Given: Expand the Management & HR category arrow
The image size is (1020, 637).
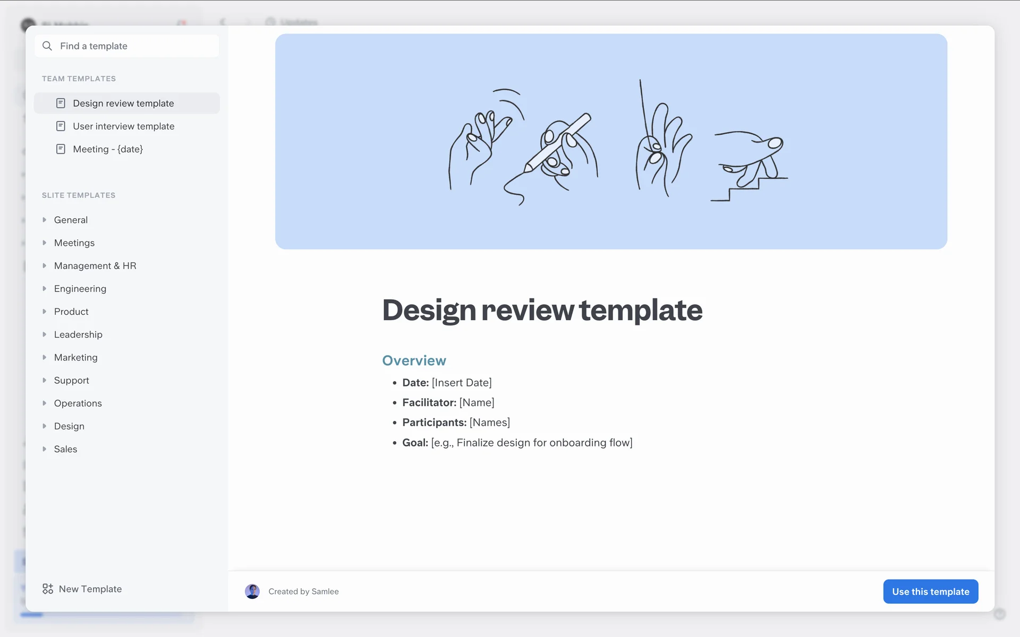Looking at the screenshot, I should point(45,265).
